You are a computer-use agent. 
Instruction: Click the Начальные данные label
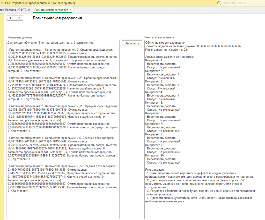click(x=20, y=37)
